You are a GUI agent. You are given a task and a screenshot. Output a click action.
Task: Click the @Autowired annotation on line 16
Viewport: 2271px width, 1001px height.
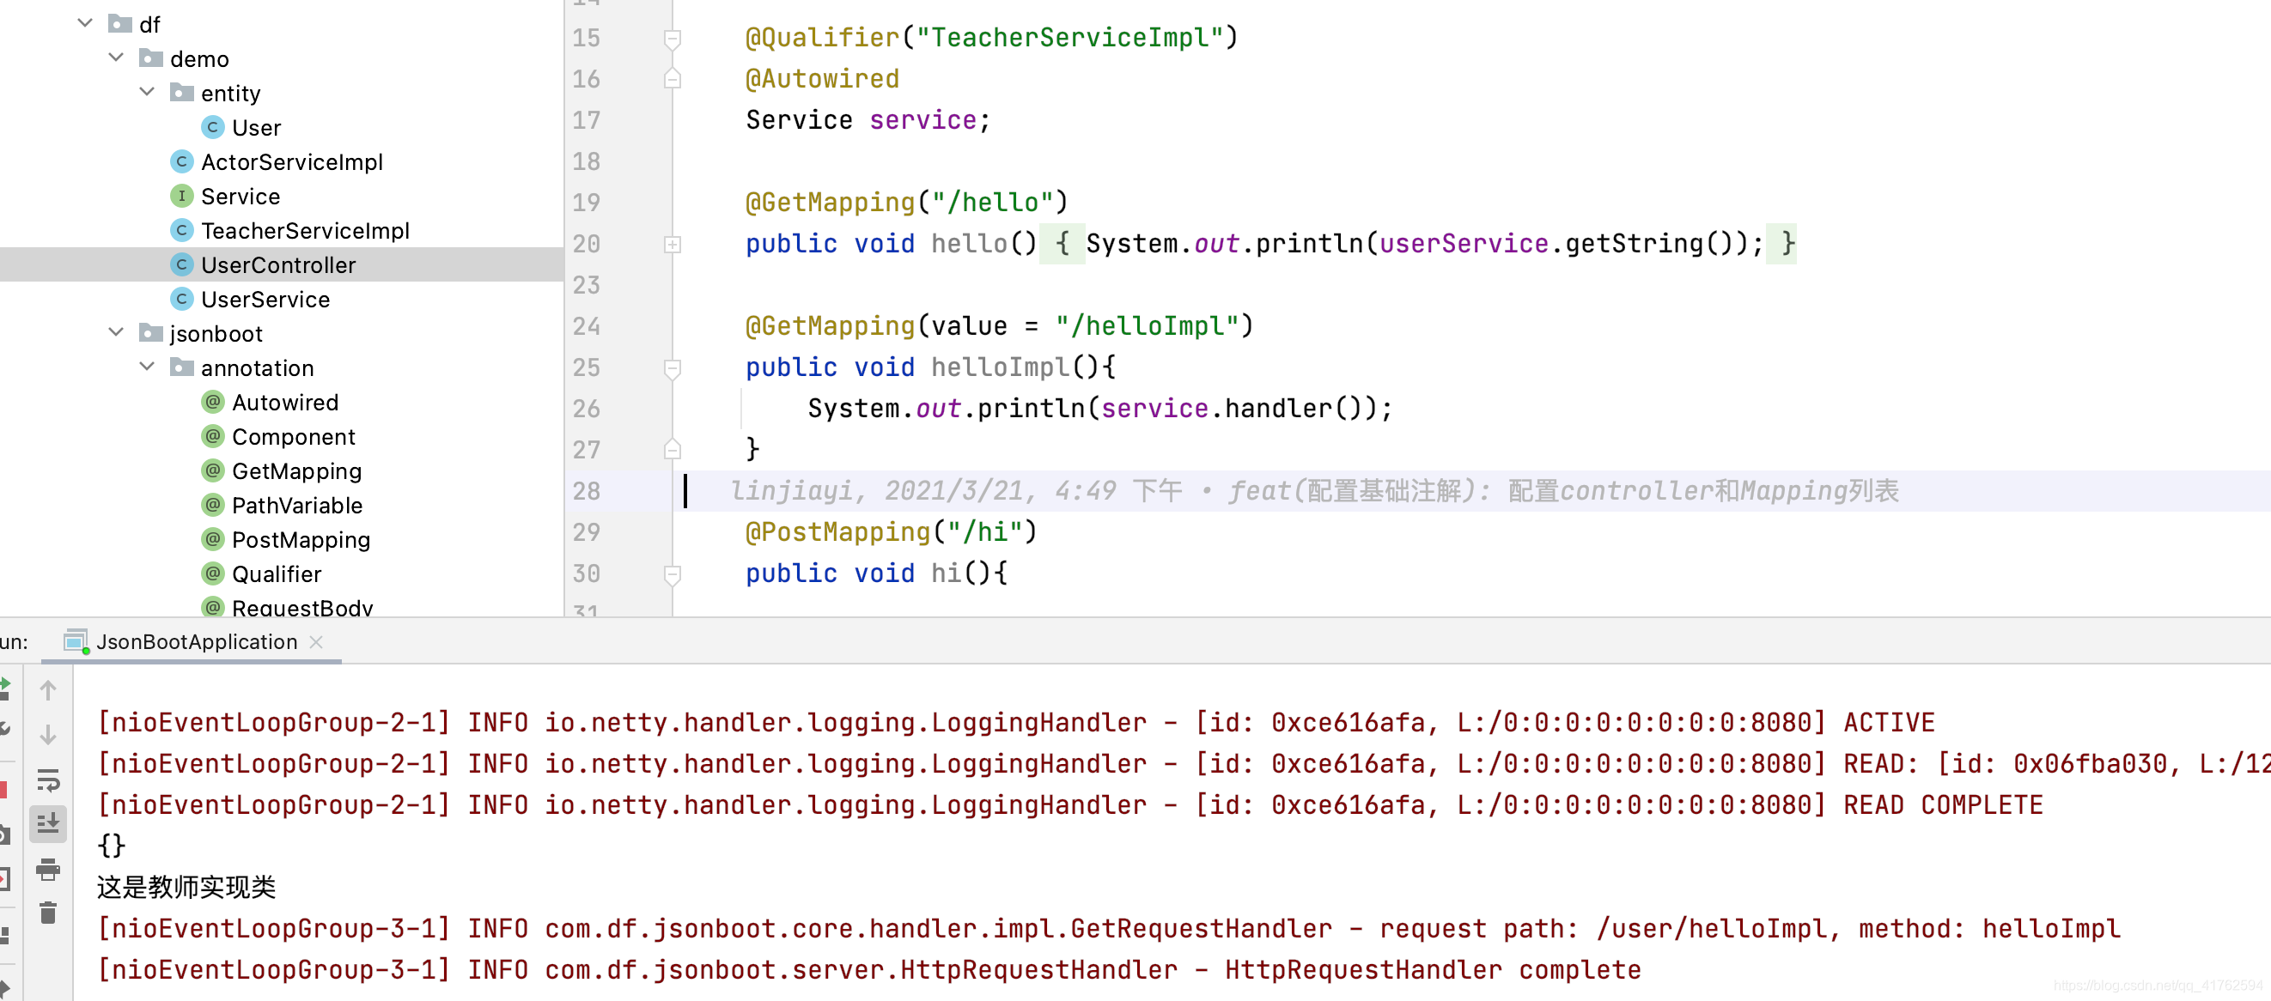[x=823, y=79]
